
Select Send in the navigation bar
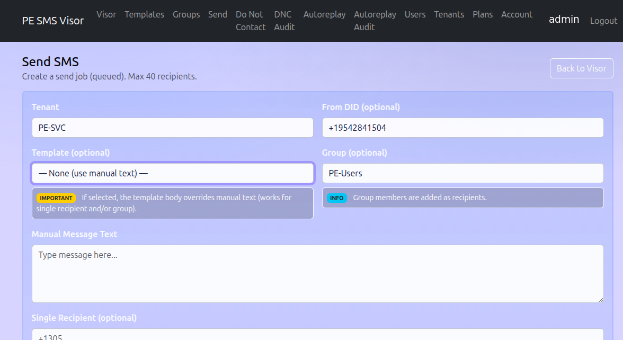coord(217,14)
